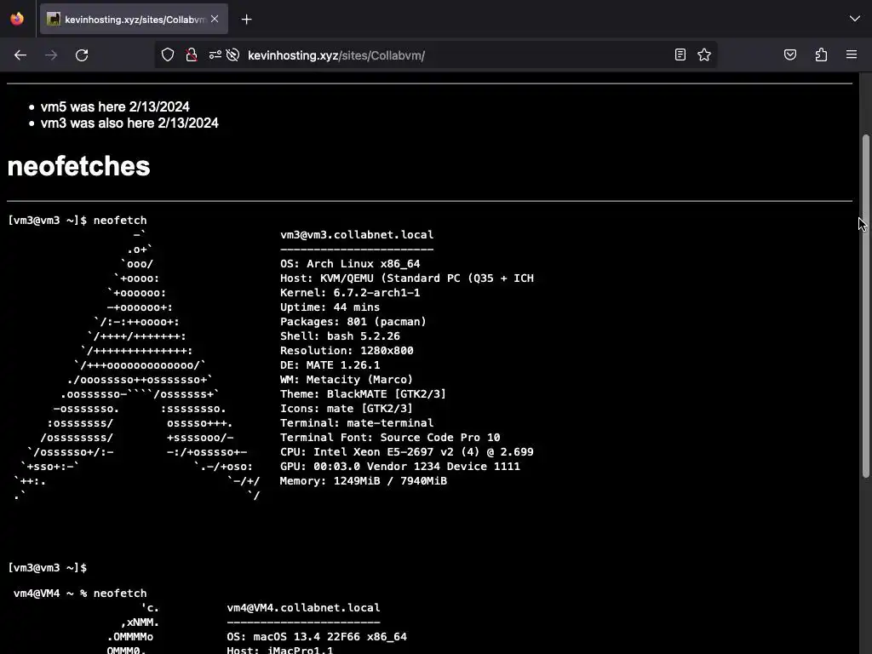Go forward one page
872x654 pixels.
[x=51, y=55]
